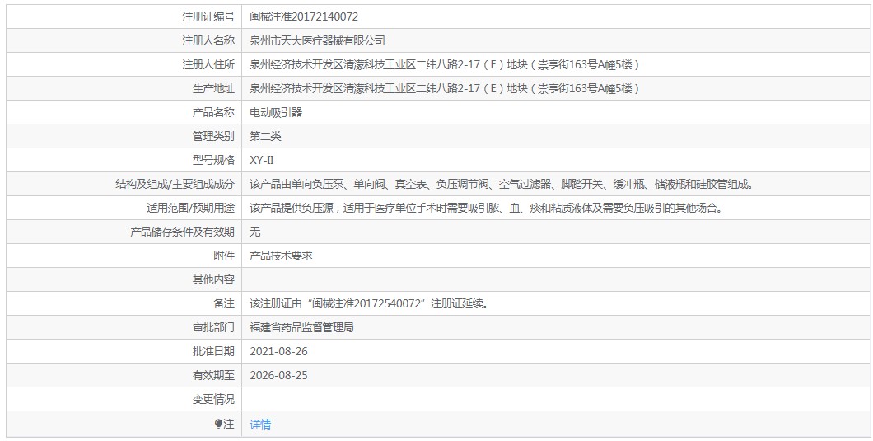
Task: Click the 审批部门 label
Action: point(214,328)
